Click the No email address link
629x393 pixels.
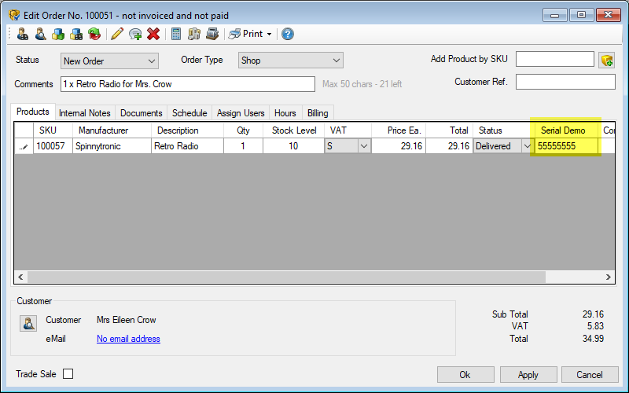click(x=128, y=339)
